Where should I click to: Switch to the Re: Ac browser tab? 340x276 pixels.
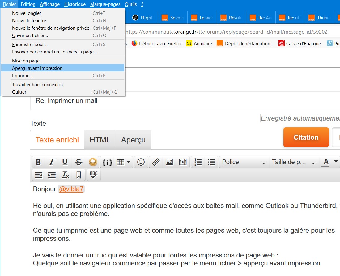(x=261, y=18)
